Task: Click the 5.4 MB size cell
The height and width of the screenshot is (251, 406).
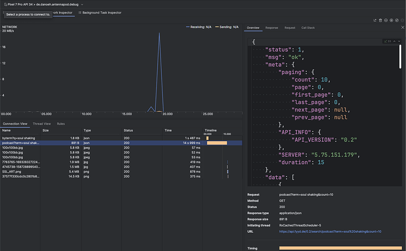Action: pyautogui.click(x=74, y=172)
